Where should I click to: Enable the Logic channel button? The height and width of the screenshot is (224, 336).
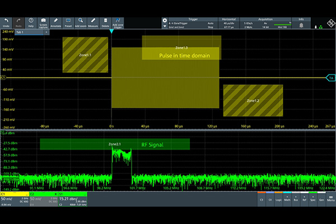279,199
